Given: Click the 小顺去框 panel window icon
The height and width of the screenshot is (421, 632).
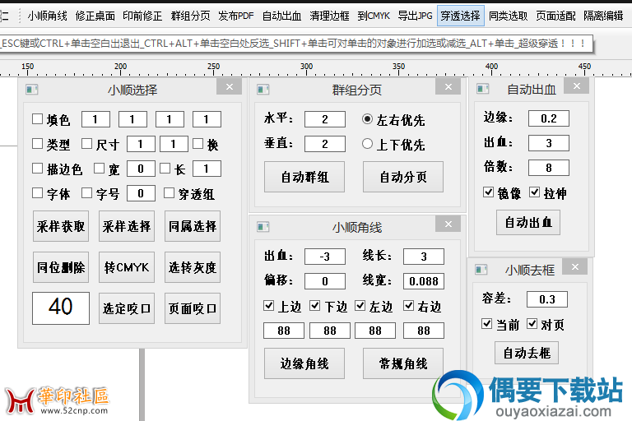Looking at the screenshot, I should click(x=481, y=269).
